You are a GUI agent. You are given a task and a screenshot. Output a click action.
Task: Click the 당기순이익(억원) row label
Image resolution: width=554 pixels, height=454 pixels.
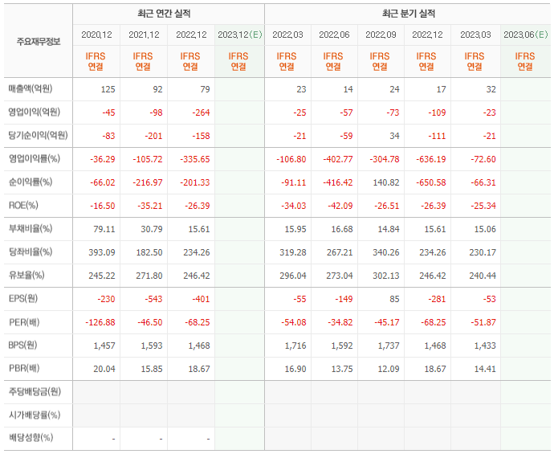click(x=39, y=136)
